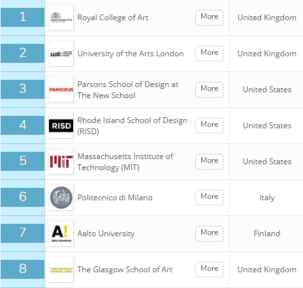Screen dimensions: 303x288
Task: Visit the Aalto University name link
Action: [x=106, y=234]
